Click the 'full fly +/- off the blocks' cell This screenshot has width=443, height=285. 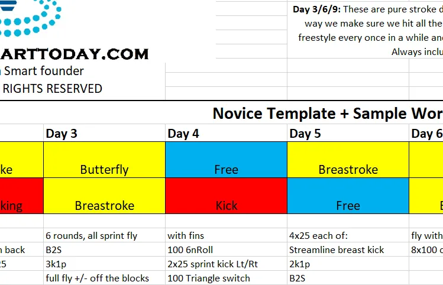[x=104, y=278]
